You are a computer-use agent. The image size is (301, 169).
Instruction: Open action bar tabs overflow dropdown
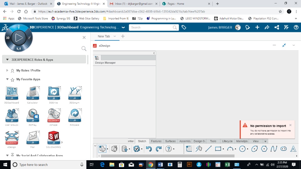tap(265, 141)
